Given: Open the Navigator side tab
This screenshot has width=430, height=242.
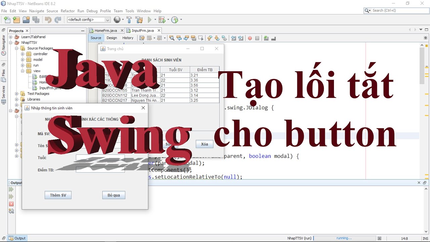Looking at the screenshot, I should click(x=3, y=45).
